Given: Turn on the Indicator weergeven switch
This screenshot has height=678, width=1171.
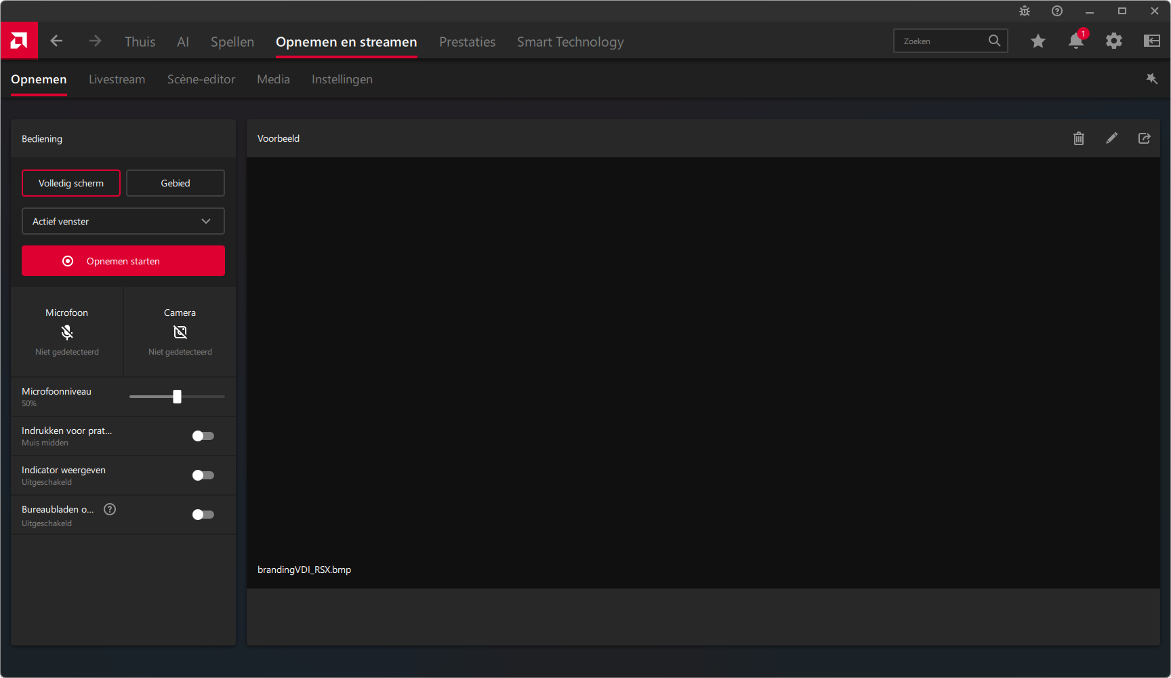Looking at the screenshot, I should pyautogui.click(x=203, y=475).
